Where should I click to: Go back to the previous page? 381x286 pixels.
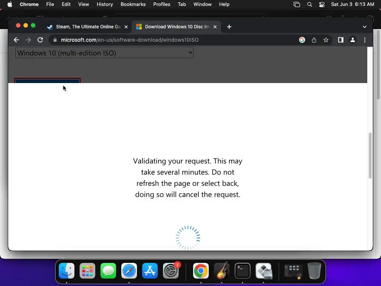point(16,40)
